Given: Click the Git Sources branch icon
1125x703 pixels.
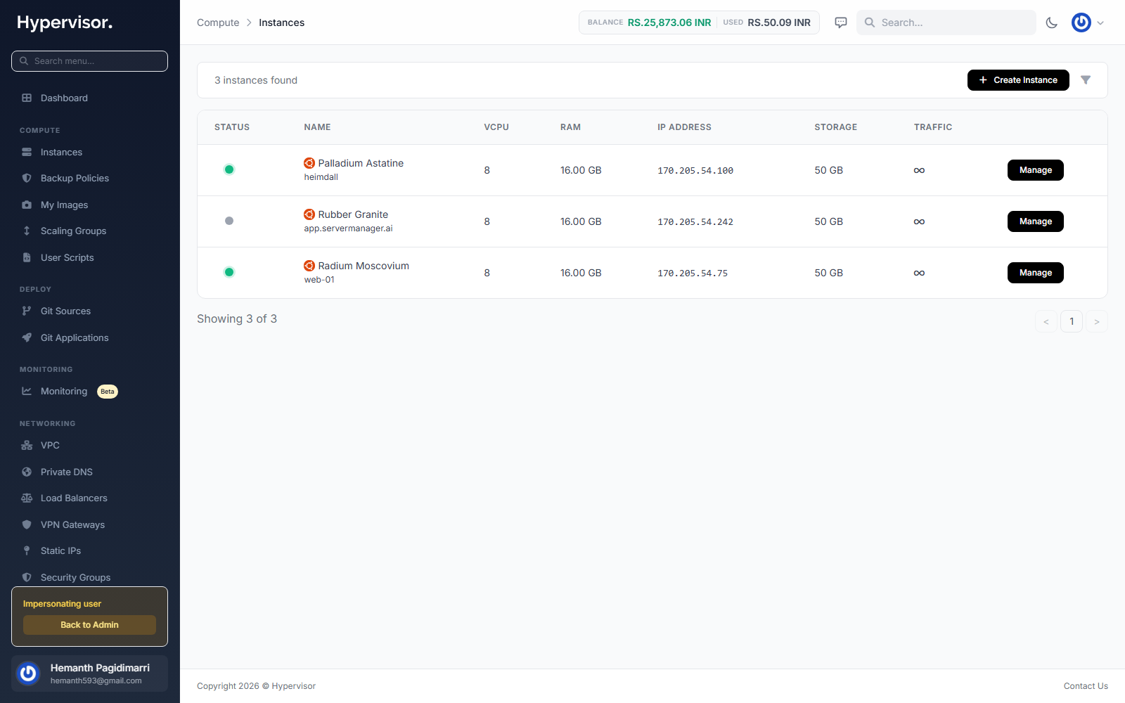Looking at the screenshot, I should click(27, 311).
